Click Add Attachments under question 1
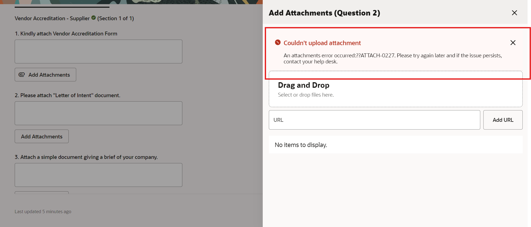This screenshot has width=531, height=227. point(45,74)
